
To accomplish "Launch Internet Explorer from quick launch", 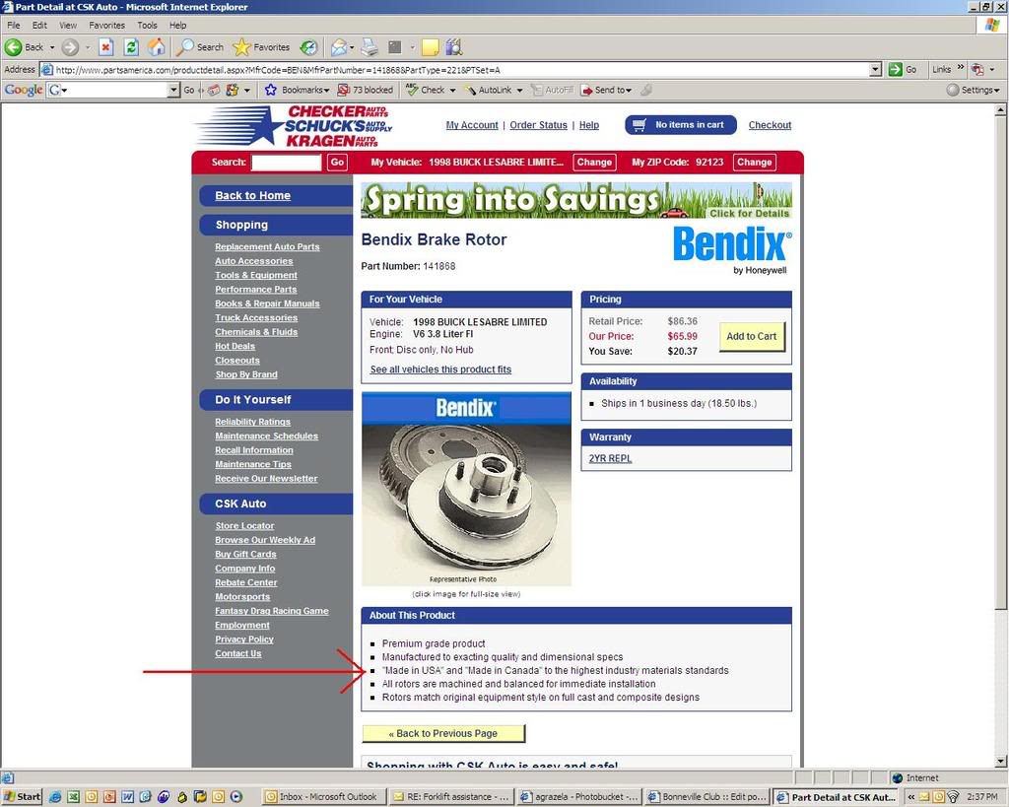I will click(55, 797).
